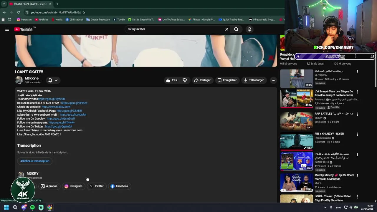Open the M3KKY channel avatar under title
This screenshot has width=377, height=212.
click(19, 80)
